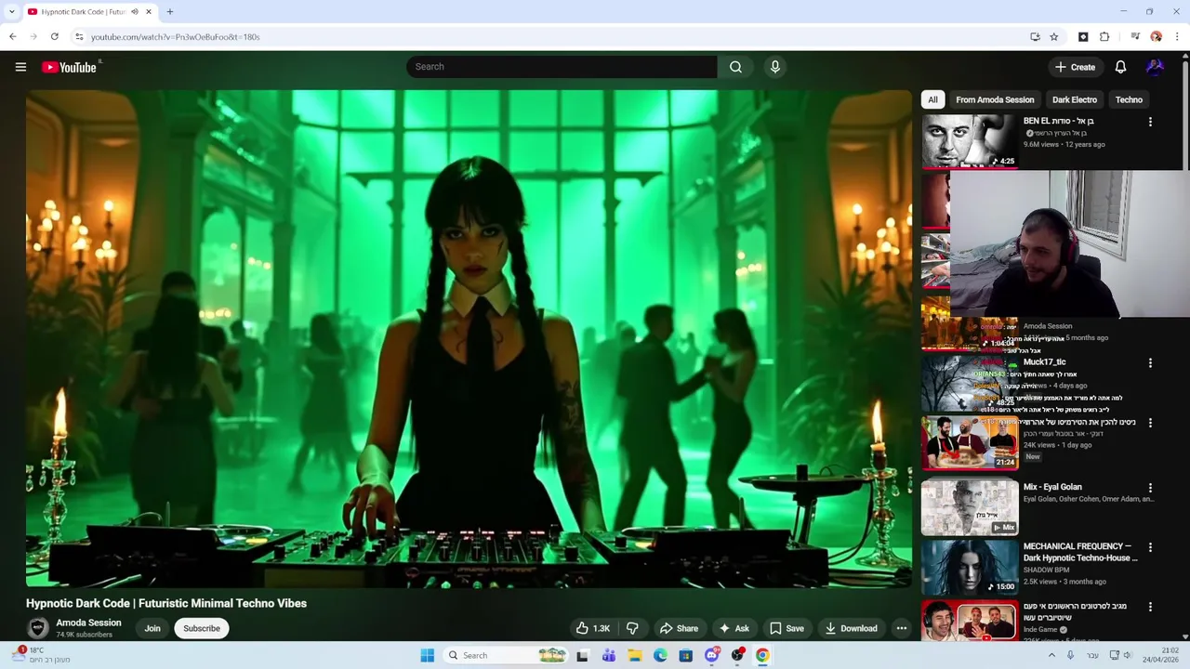This screenshot has height=669, width=1190.
Task: Open options for Muck17_tlc video
Action: (x=1150, y=363)
